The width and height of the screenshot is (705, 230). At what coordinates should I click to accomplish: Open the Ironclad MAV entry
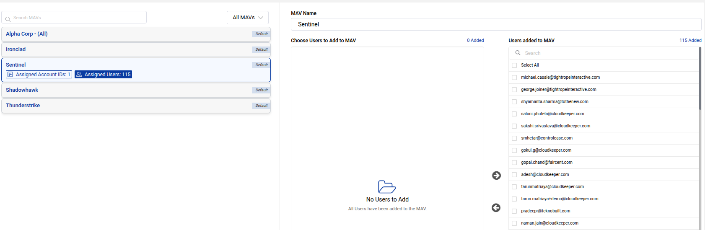(x=16, y=49)
